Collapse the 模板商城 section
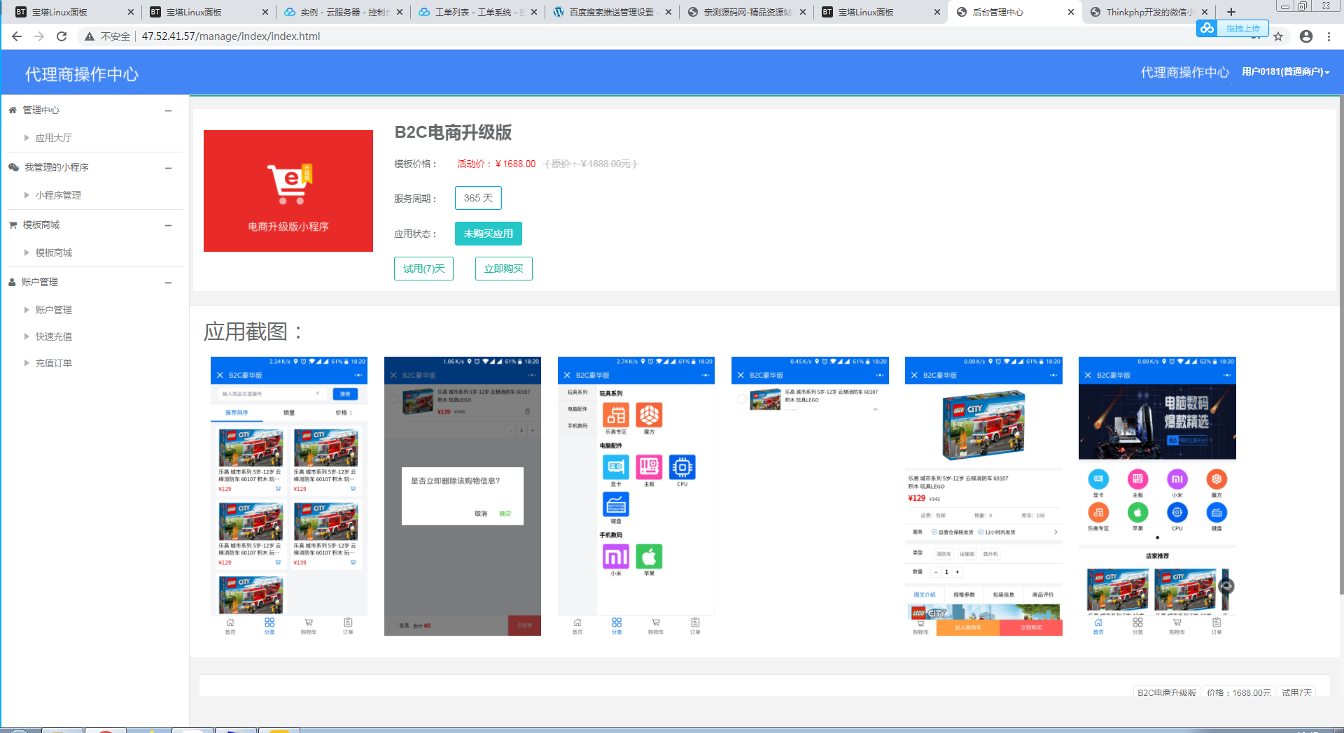This screenshot has height=733, width=1344. (168, 225)
